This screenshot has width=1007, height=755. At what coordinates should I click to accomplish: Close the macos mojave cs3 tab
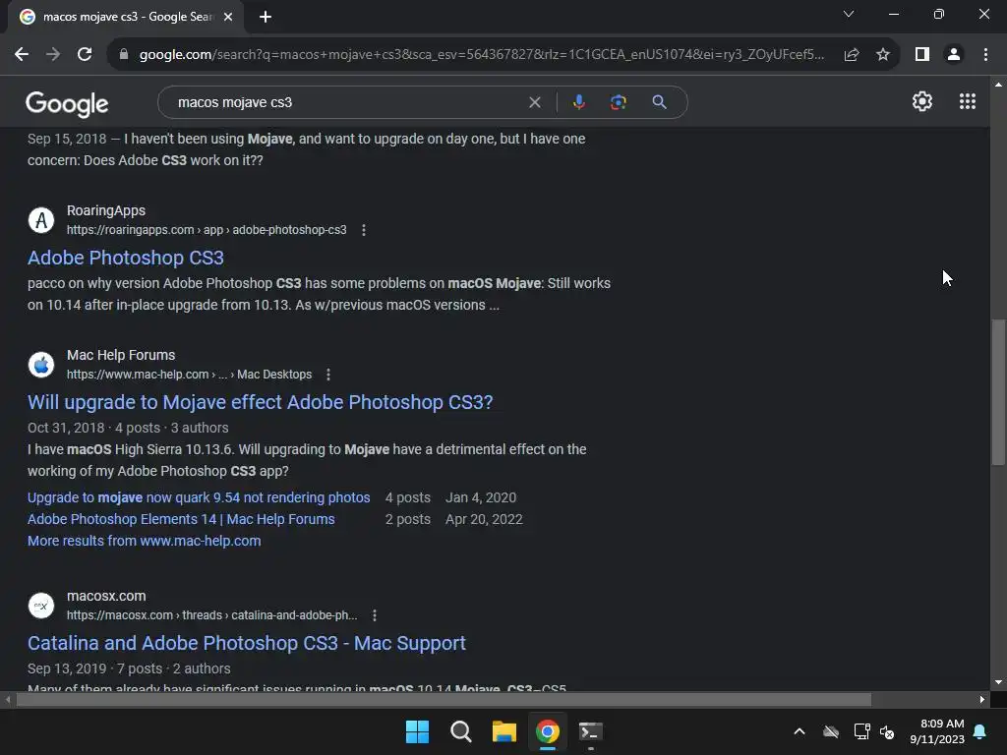(x=228, y=17)
